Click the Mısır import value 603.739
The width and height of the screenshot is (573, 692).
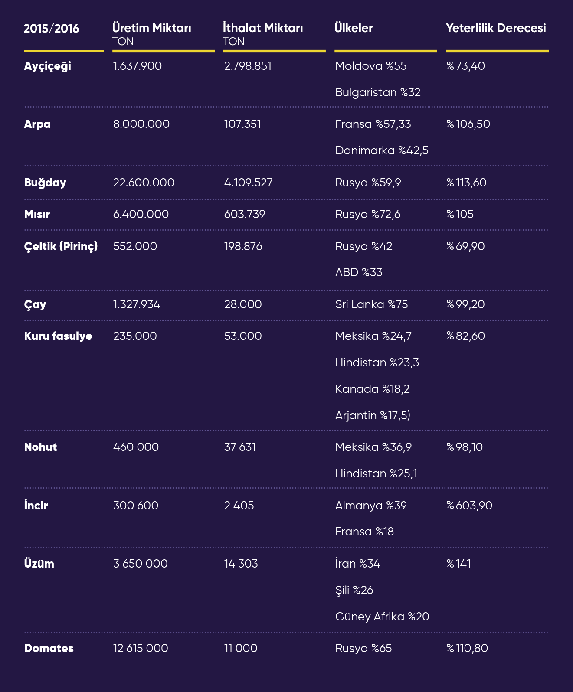245,214
